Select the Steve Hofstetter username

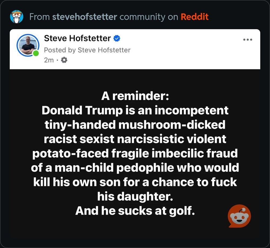point(77,38)
